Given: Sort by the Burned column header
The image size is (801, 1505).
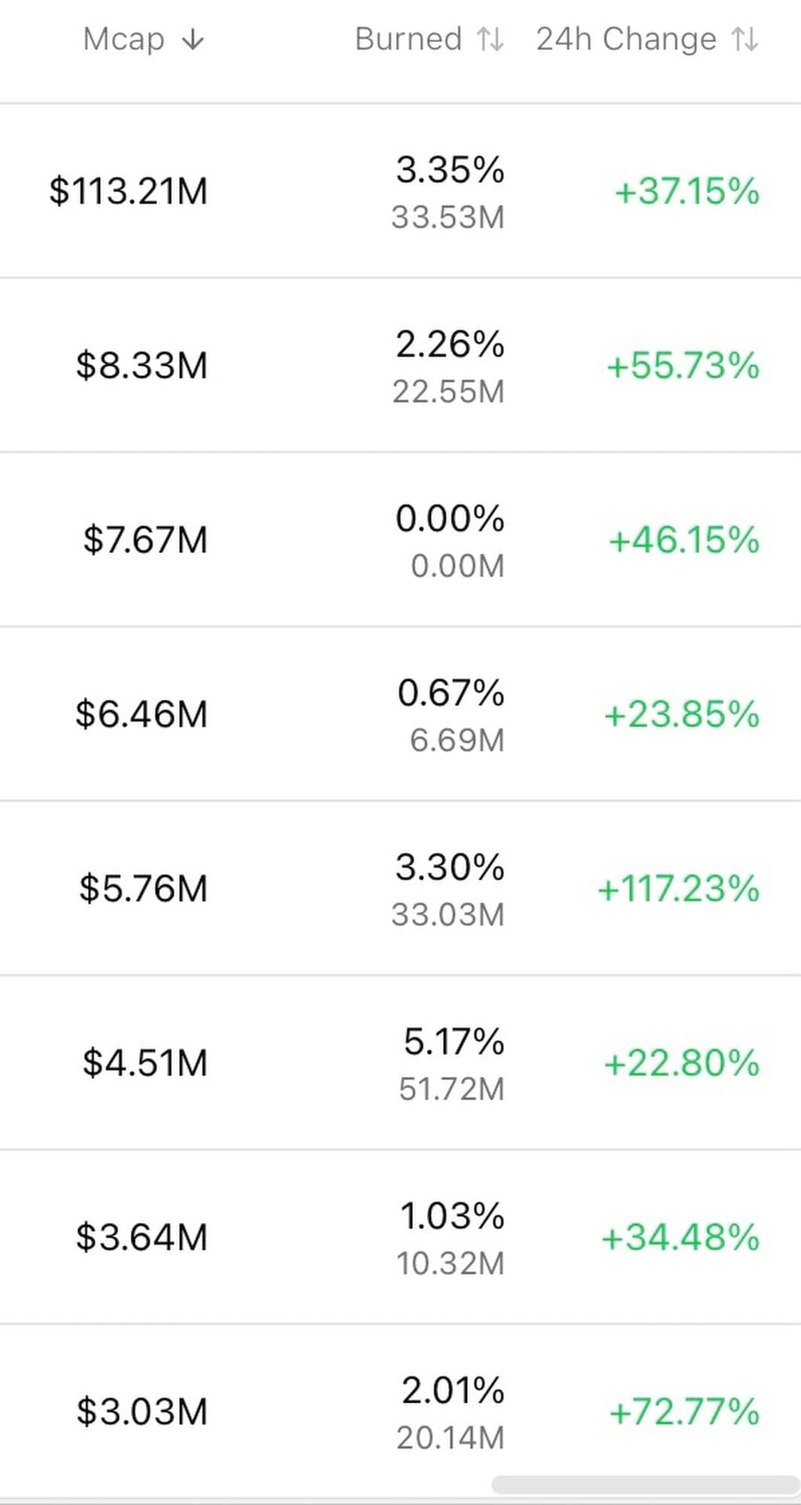Looking at the screenshot, I should point(408,39).
